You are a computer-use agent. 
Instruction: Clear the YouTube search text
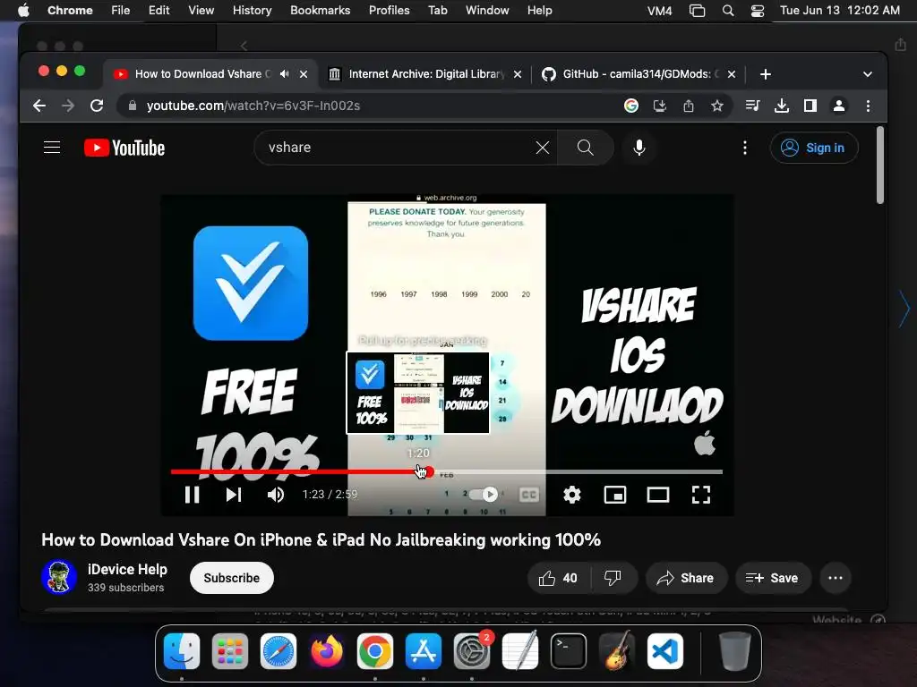point(542,148)
